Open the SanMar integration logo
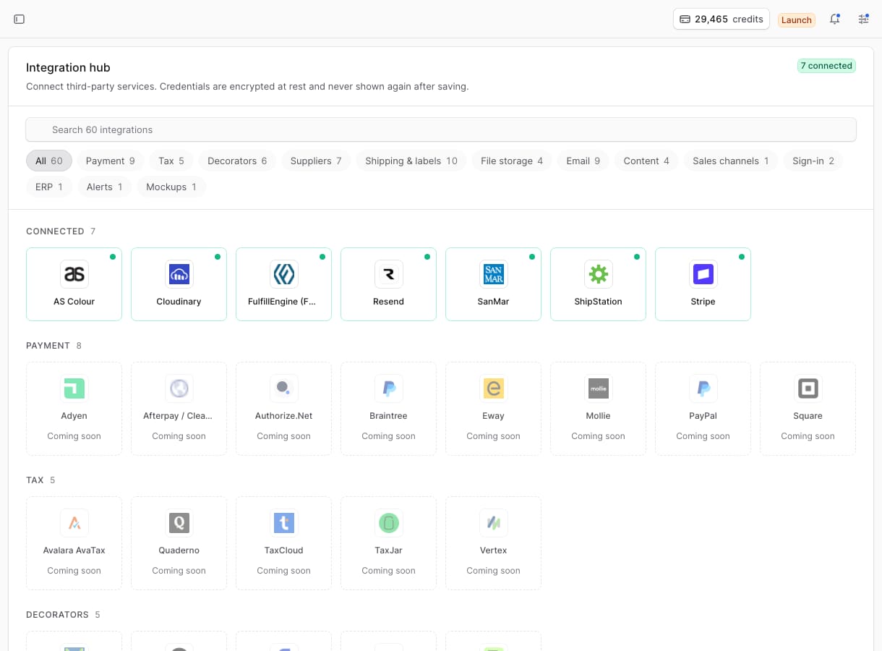This screenshot has width=882, height=651. click(494, 274)
